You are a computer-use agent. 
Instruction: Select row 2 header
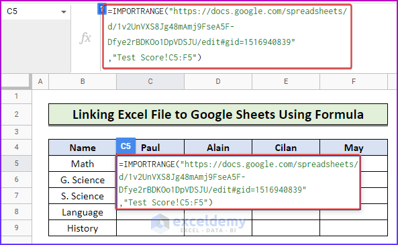[17, 114]
